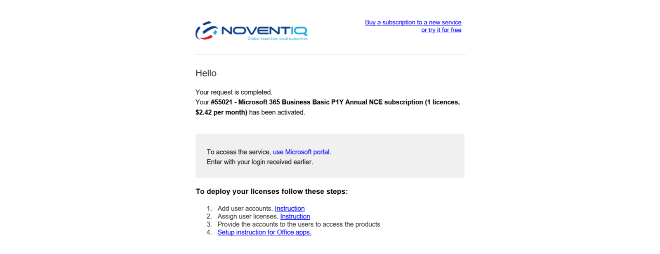660x254 pixels.
Task: Click 'To deploy your licenses follow these steps' heading
Action: click(272, 191)
